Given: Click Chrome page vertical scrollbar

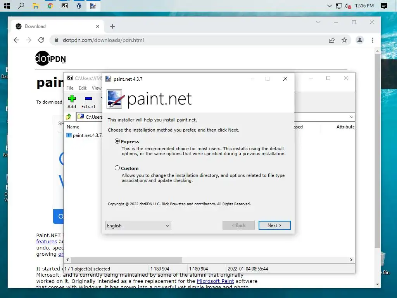Looking at the screenshot, I should (377, 151).
